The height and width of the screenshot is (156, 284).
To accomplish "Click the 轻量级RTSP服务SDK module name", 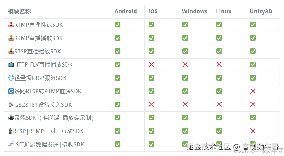I will click(x=40, y=78).
